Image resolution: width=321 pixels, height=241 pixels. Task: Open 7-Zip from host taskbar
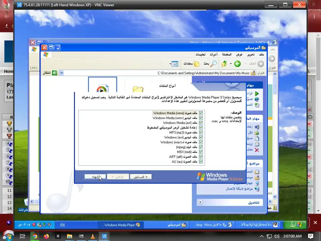[81, 236]
